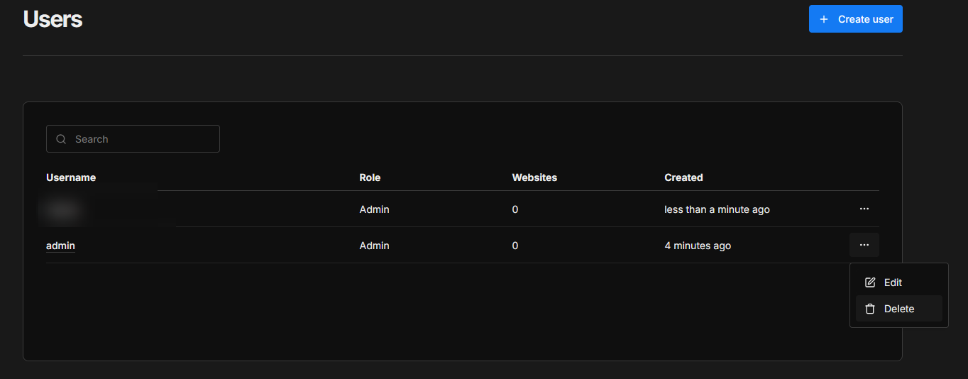Open the ellipsis menu for the first user row
Viewport: 968px width, 379px height.
[864, 209]
